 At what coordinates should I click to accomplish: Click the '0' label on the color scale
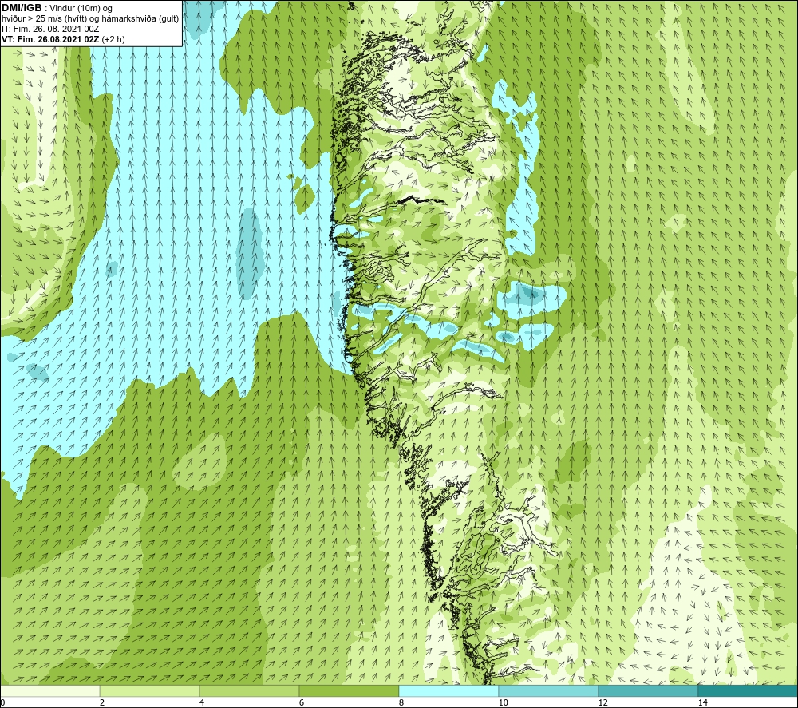2,702
